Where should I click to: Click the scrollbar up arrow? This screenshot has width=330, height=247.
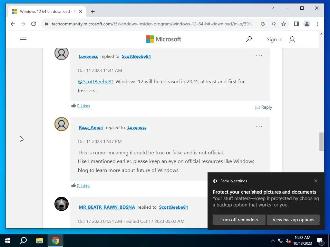(321, 34)
